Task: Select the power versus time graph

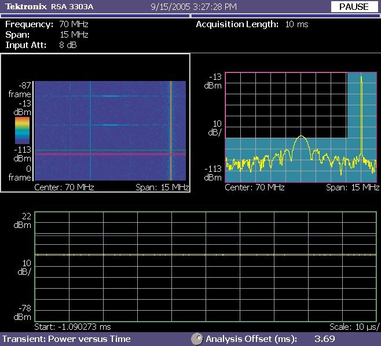Action: (x=205, y=266)
